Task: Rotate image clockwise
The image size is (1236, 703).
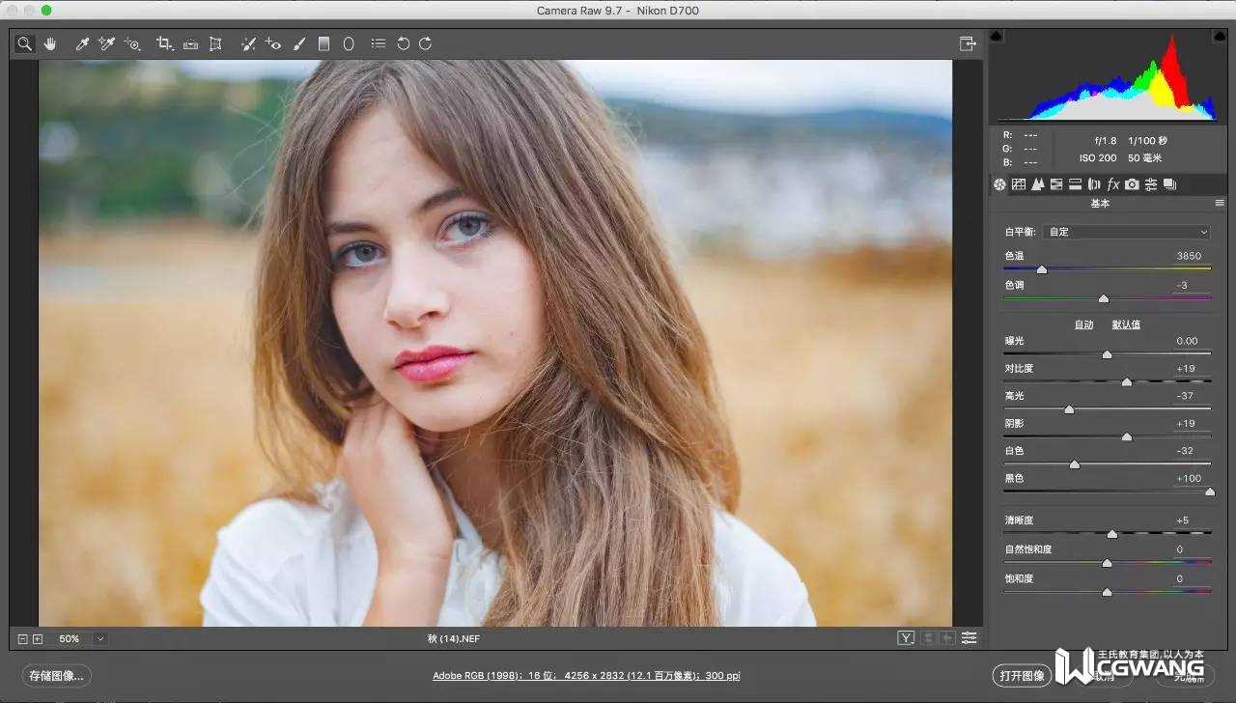Action: (x=425, y=43)
